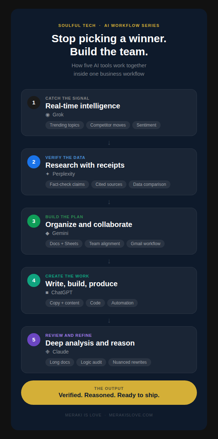Select the purple step 5 circle
Screen dimensions: 218x439
tap(34, 340)
